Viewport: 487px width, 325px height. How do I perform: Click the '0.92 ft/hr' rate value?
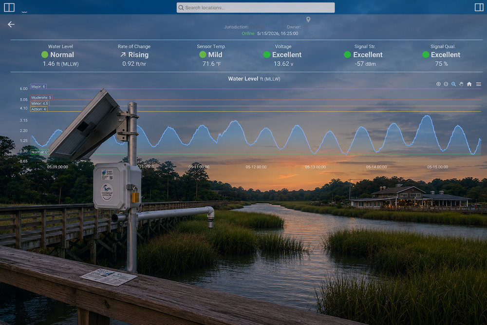coord(134,64)
